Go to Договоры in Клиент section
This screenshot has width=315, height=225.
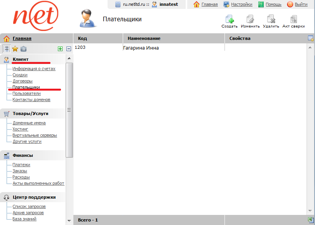click(x=23, y=81)
